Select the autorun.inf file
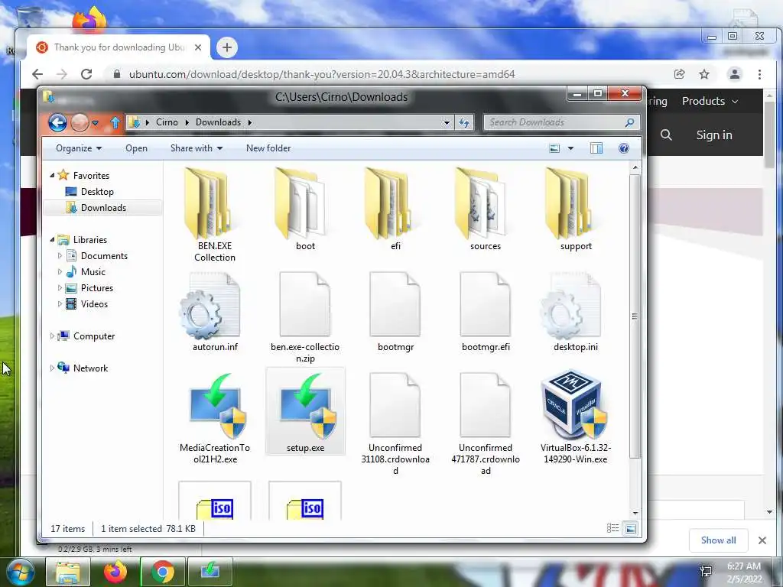 click(215, 312)
